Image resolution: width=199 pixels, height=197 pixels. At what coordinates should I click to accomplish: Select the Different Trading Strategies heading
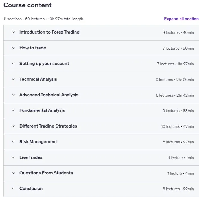click(48, 126)
